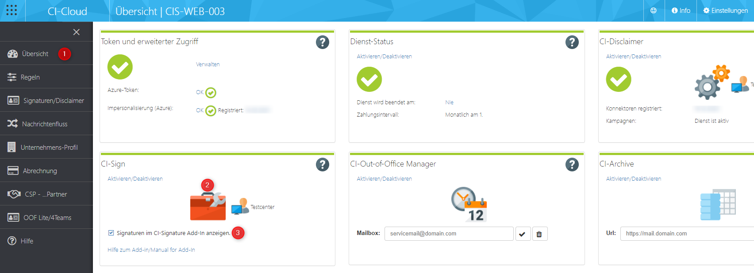Click the smiley feedback icon

(654, 11)
